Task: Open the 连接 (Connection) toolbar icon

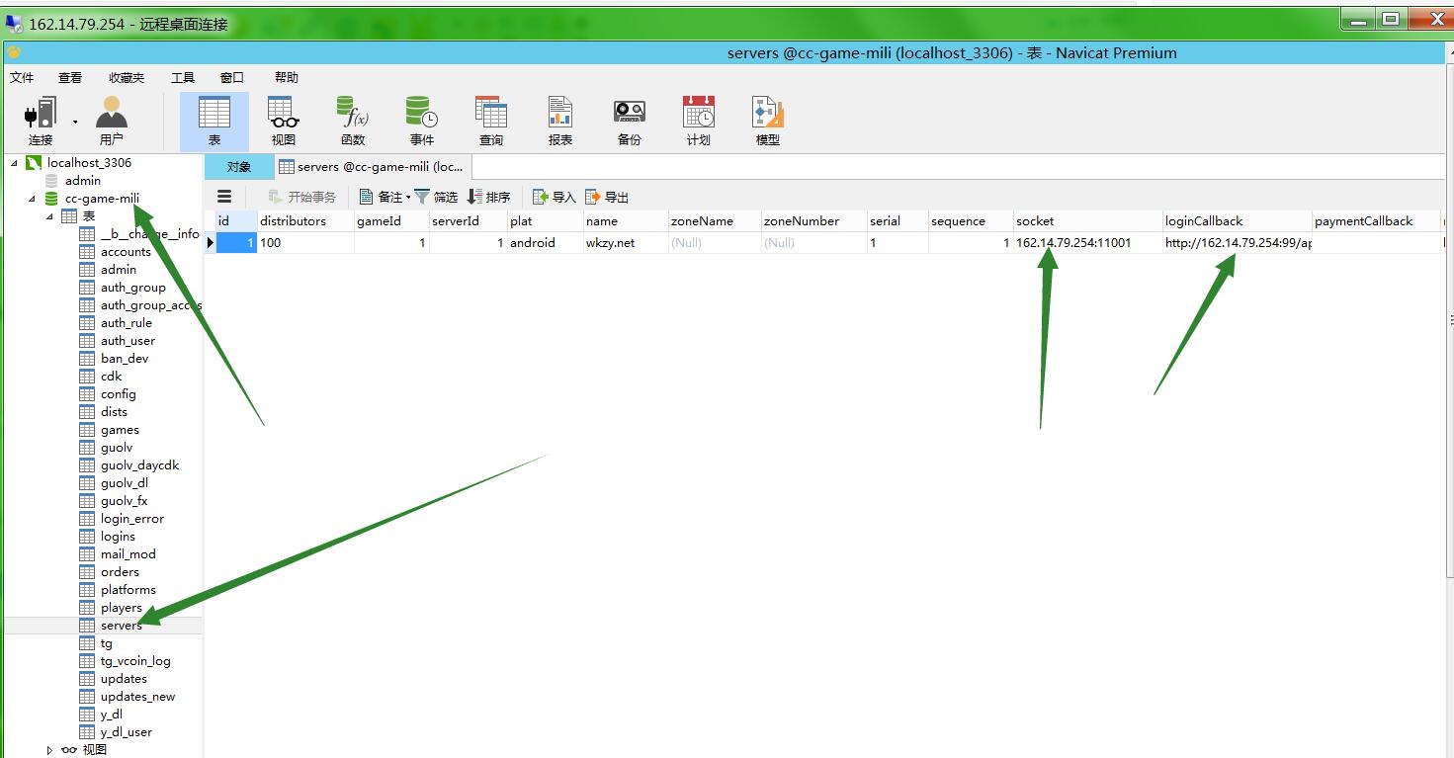Action: (41, 120)
